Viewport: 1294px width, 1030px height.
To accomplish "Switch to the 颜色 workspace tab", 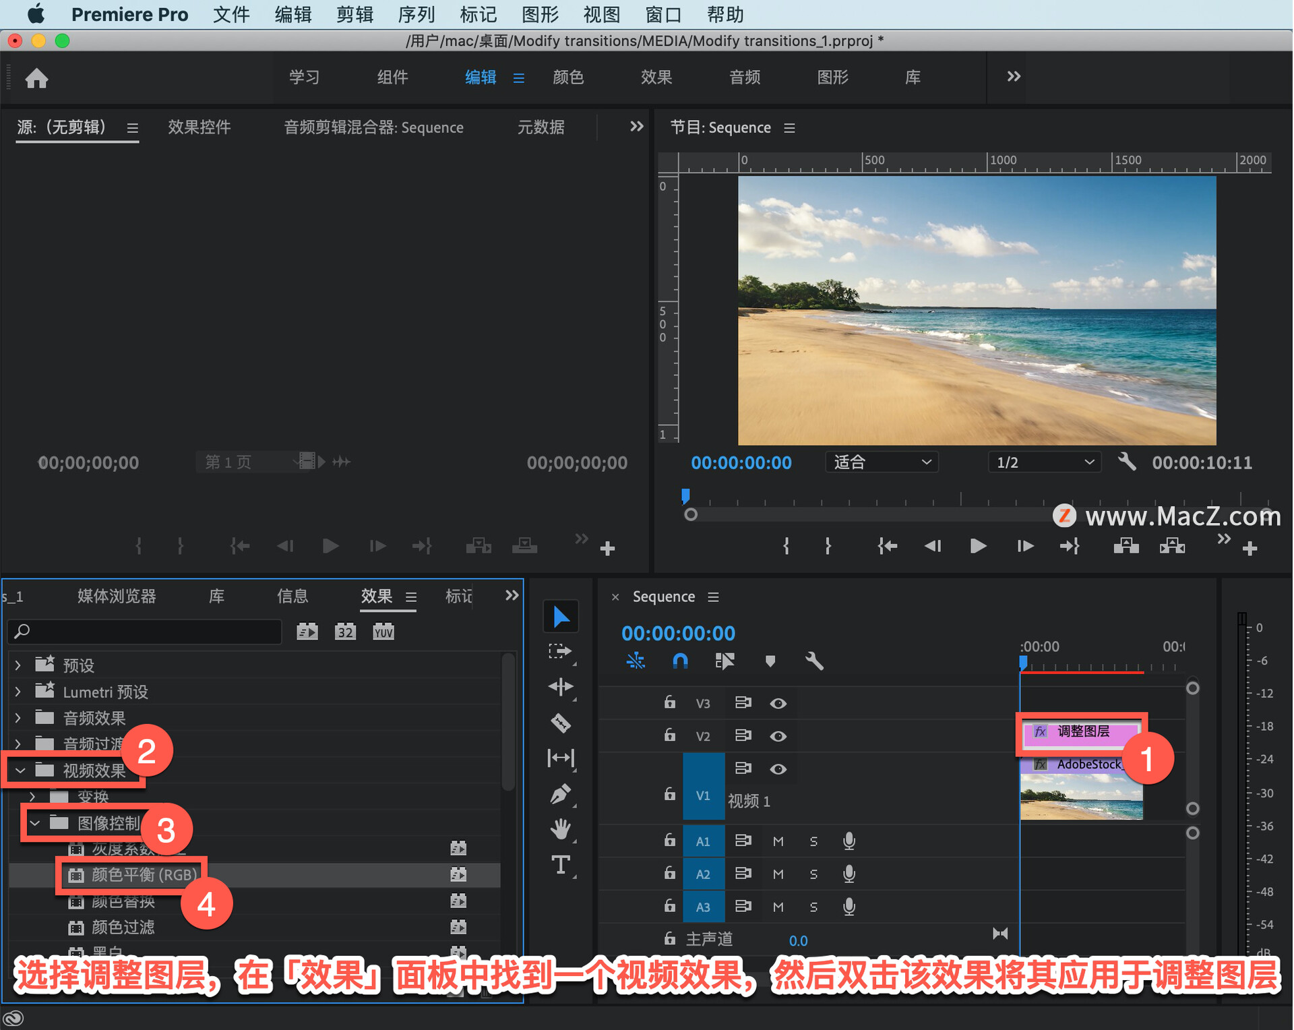I will [x=567, y=77].
